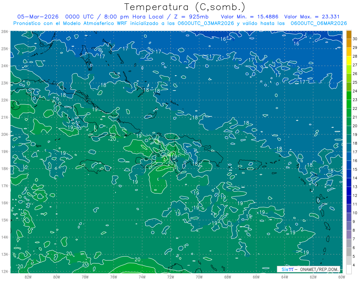Viewport: 363px width, 281px height.
Task: Pick the gray swatch between 5 and 6
Action: (x=349, y=252)
